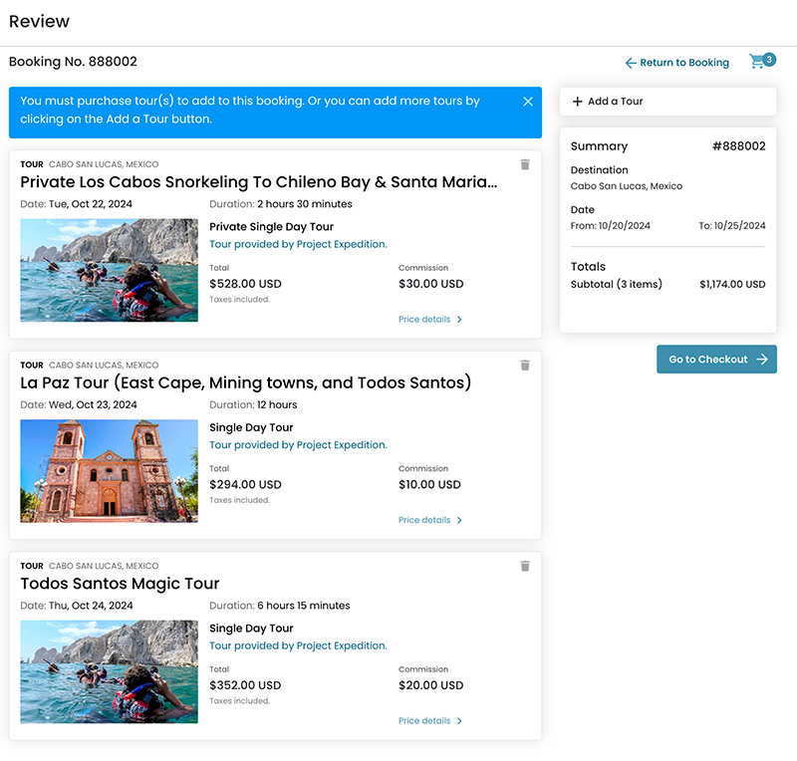Open the Private Los Cabos Snorkeling tour title
Screen dimensions: 797x761
tap(258, 182)
